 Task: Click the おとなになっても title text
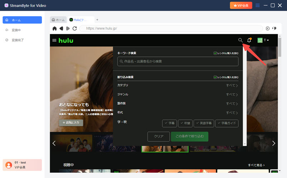tap(74, 105)
